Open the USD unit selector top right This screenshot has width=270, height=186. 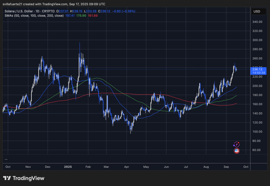click(x=258, y=11)
